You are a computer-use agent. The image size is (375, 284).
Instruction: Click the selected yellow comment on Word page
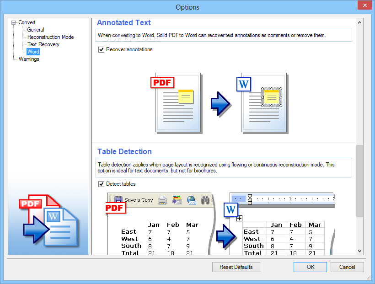pos(272,97)
